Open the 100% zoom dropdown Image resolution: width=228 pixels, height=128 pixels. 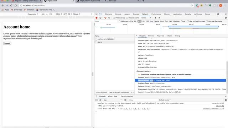tap(59, 14)
